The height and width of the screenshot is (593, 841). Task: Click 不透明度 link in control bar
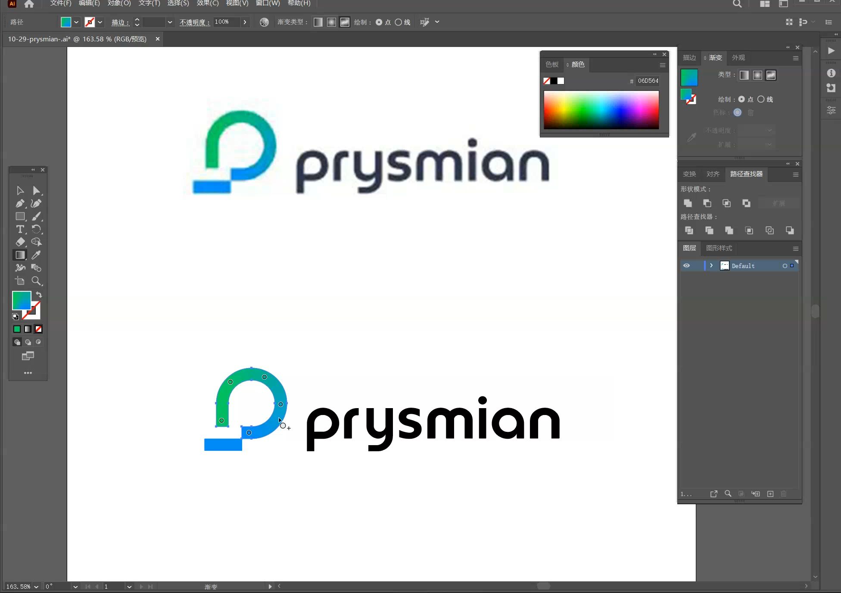pos(195,22)
